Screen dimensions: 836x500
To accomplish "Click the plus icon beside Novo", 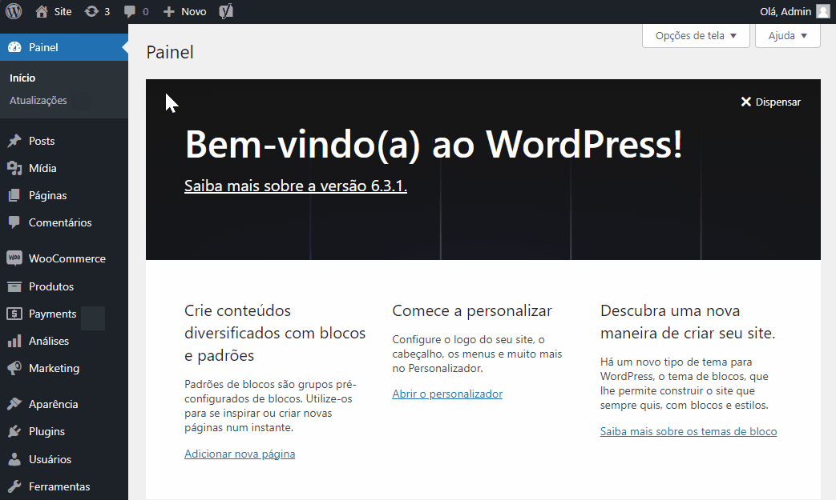I will tap(169, 12).
